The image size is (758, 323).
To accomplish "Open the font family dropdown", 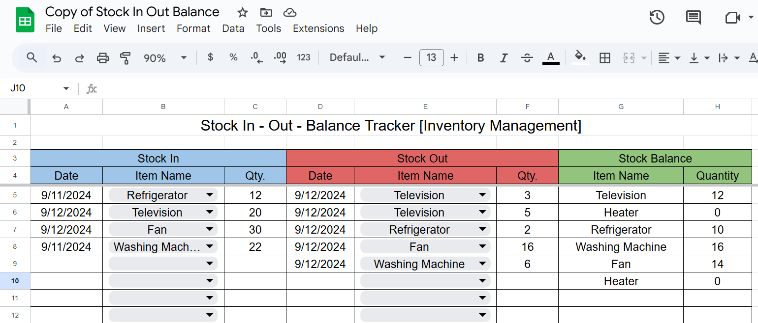I will coord(357,58).
